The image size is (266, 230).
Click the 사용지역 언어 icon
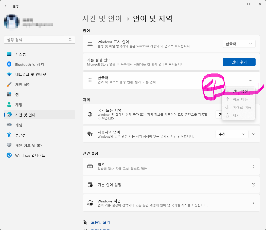[90, 134]
